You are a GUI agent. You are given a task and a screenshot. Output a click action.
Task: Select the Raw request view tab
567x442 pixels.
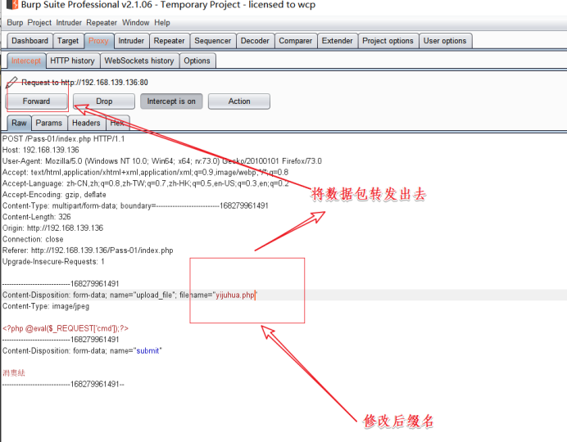(19, 123)
